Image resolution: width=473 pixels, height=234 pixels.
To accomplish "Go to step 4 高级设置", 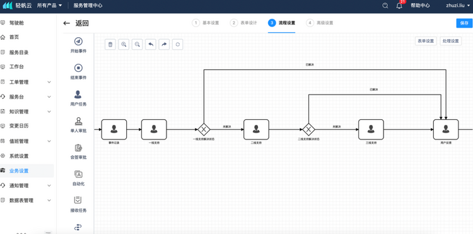I will [x=320, y=23].
